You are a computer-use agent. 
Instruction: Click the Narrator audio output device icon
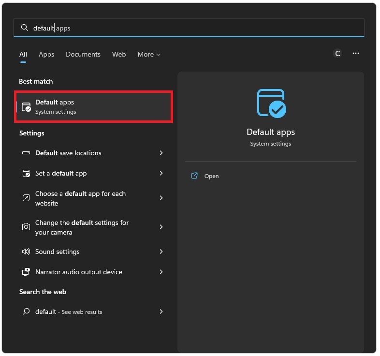pos(26,272)
